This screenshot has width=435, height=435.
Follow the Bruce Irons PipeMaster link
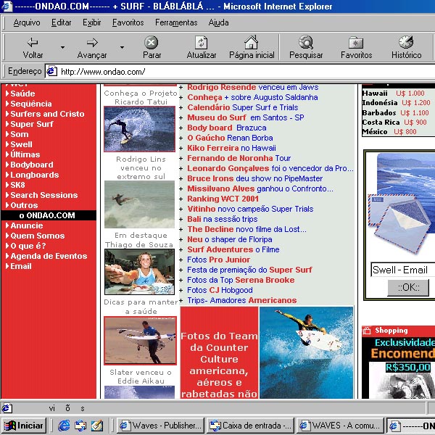coord(254,178)
